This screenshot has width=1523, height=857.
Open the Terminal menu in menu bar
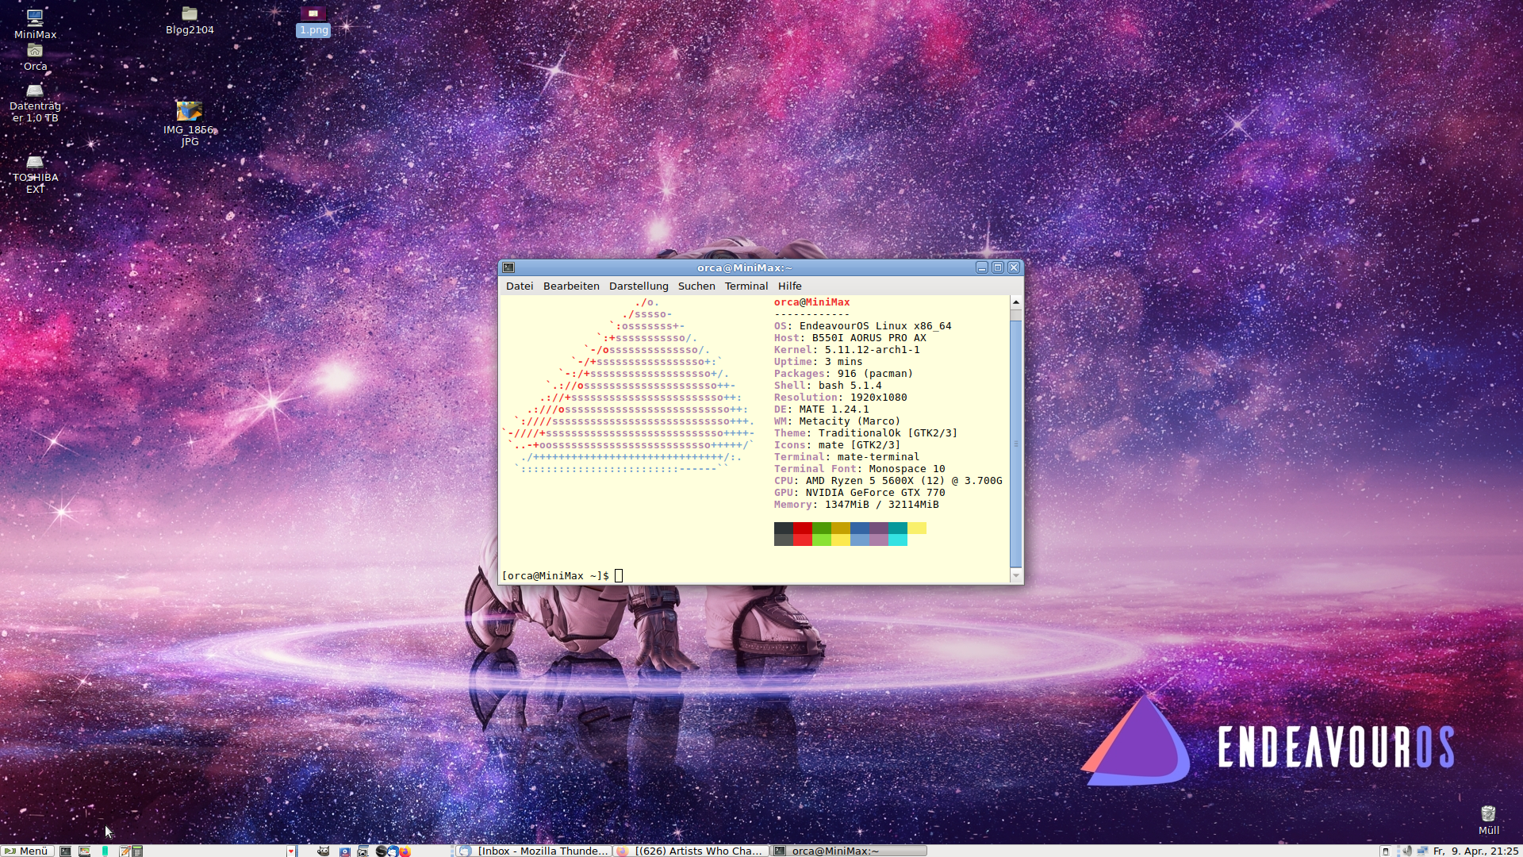746,286
